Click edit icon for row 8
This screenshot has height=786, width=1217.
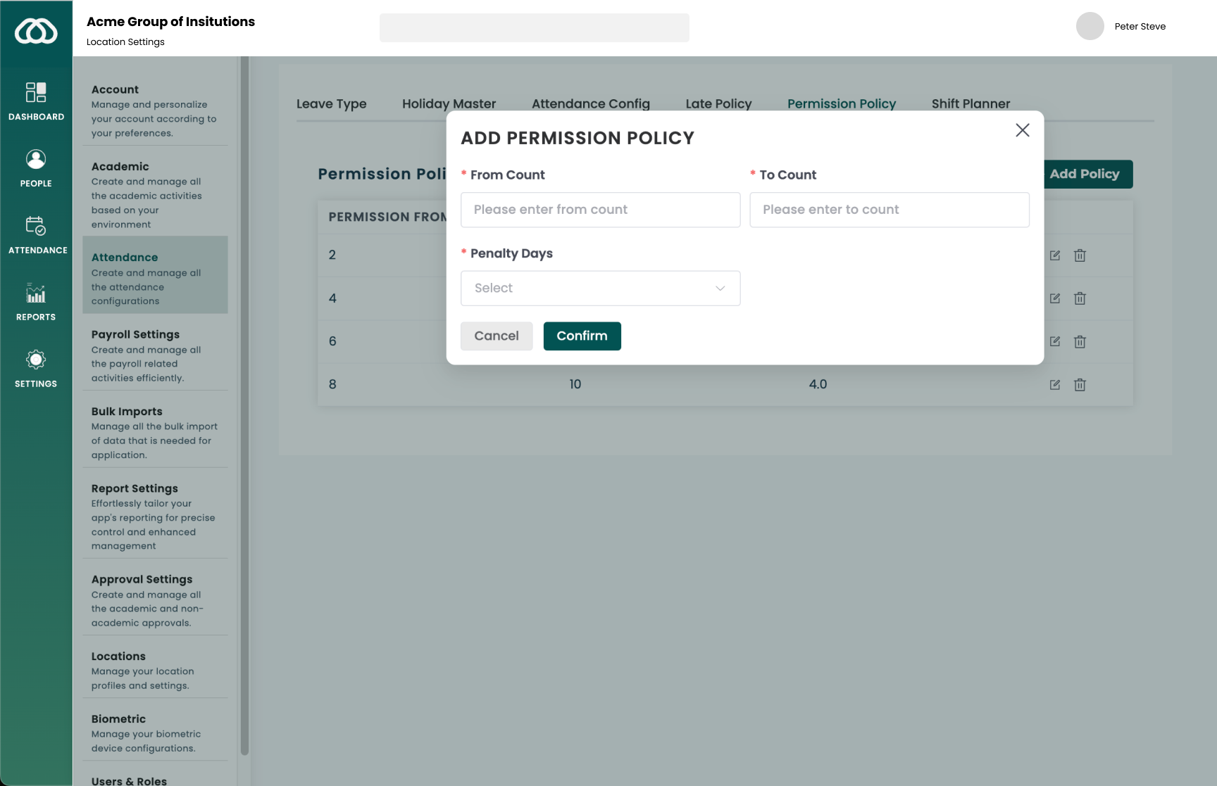(x=1054, y=385)
